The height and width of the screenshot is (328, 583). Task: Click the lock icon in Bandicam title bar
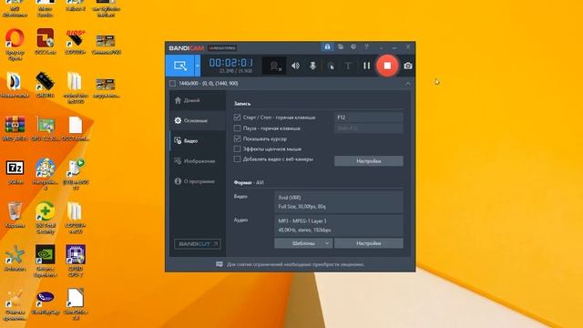click(x=327, y=47)
